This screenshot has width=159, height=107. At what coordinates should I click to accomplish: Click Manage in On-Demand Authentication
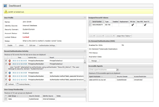tap(94, 61)
